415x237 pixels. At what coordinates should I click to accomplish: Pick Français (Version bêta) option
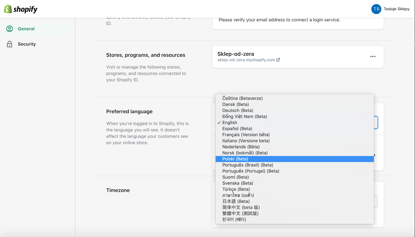295,135
